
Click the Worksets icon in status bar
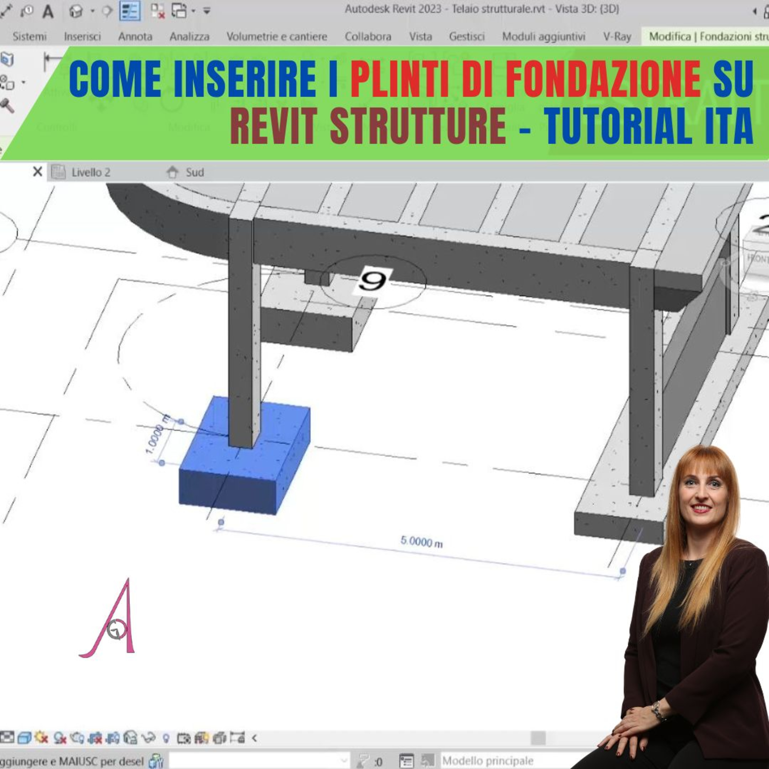pyautogui.click(x=156, y=761)
